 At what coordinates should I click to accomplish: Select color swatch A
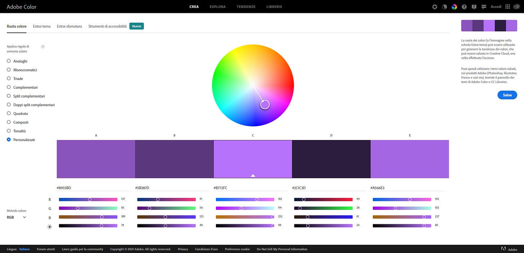(x=96, y=159)
